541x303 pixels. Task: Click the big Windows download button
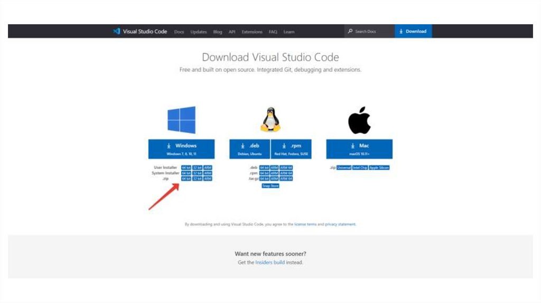[182, 149]
